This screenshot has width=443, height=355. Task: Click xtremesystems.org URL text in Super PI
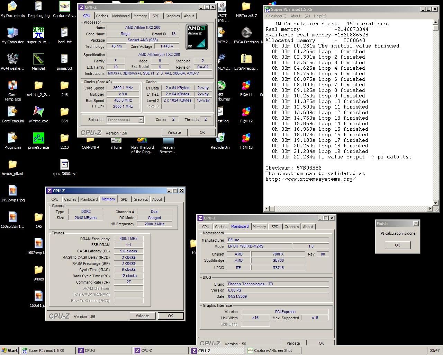(x=311, y=179)
